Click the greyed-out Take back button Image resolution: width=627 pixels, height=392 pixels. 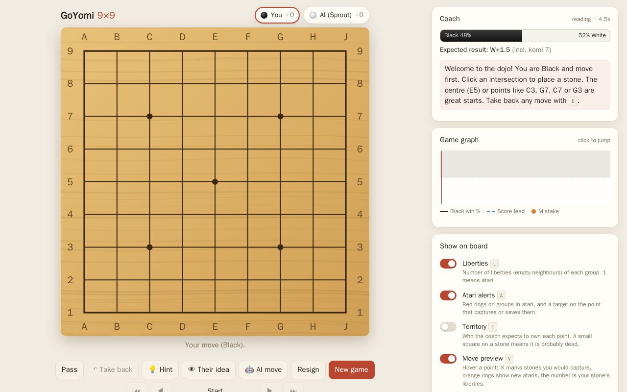coord(113,369)
